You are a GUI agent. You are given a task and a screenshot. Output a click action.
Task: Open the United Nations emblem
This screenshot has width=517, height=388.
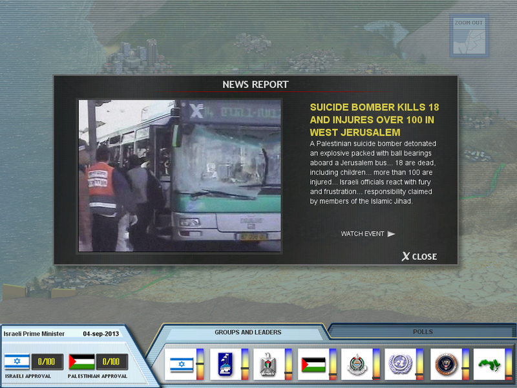click(x=401, y=364)
